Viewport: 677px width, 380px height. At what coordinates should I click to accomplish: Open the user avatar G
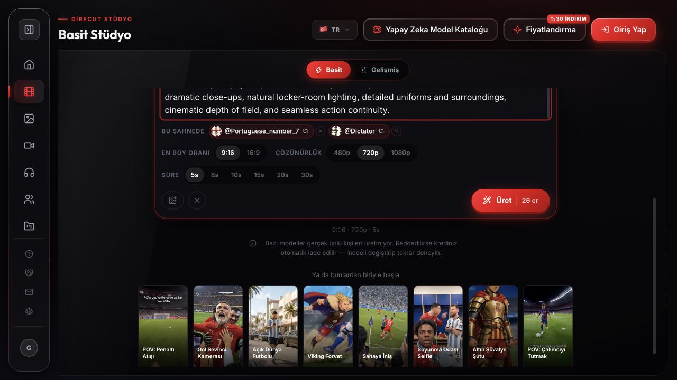point(29,348)
